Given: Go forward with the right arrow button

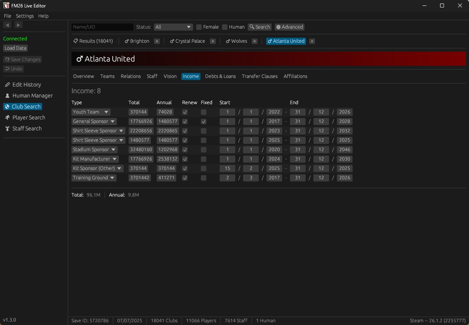Looking at the screenshot, I should 18,25.
